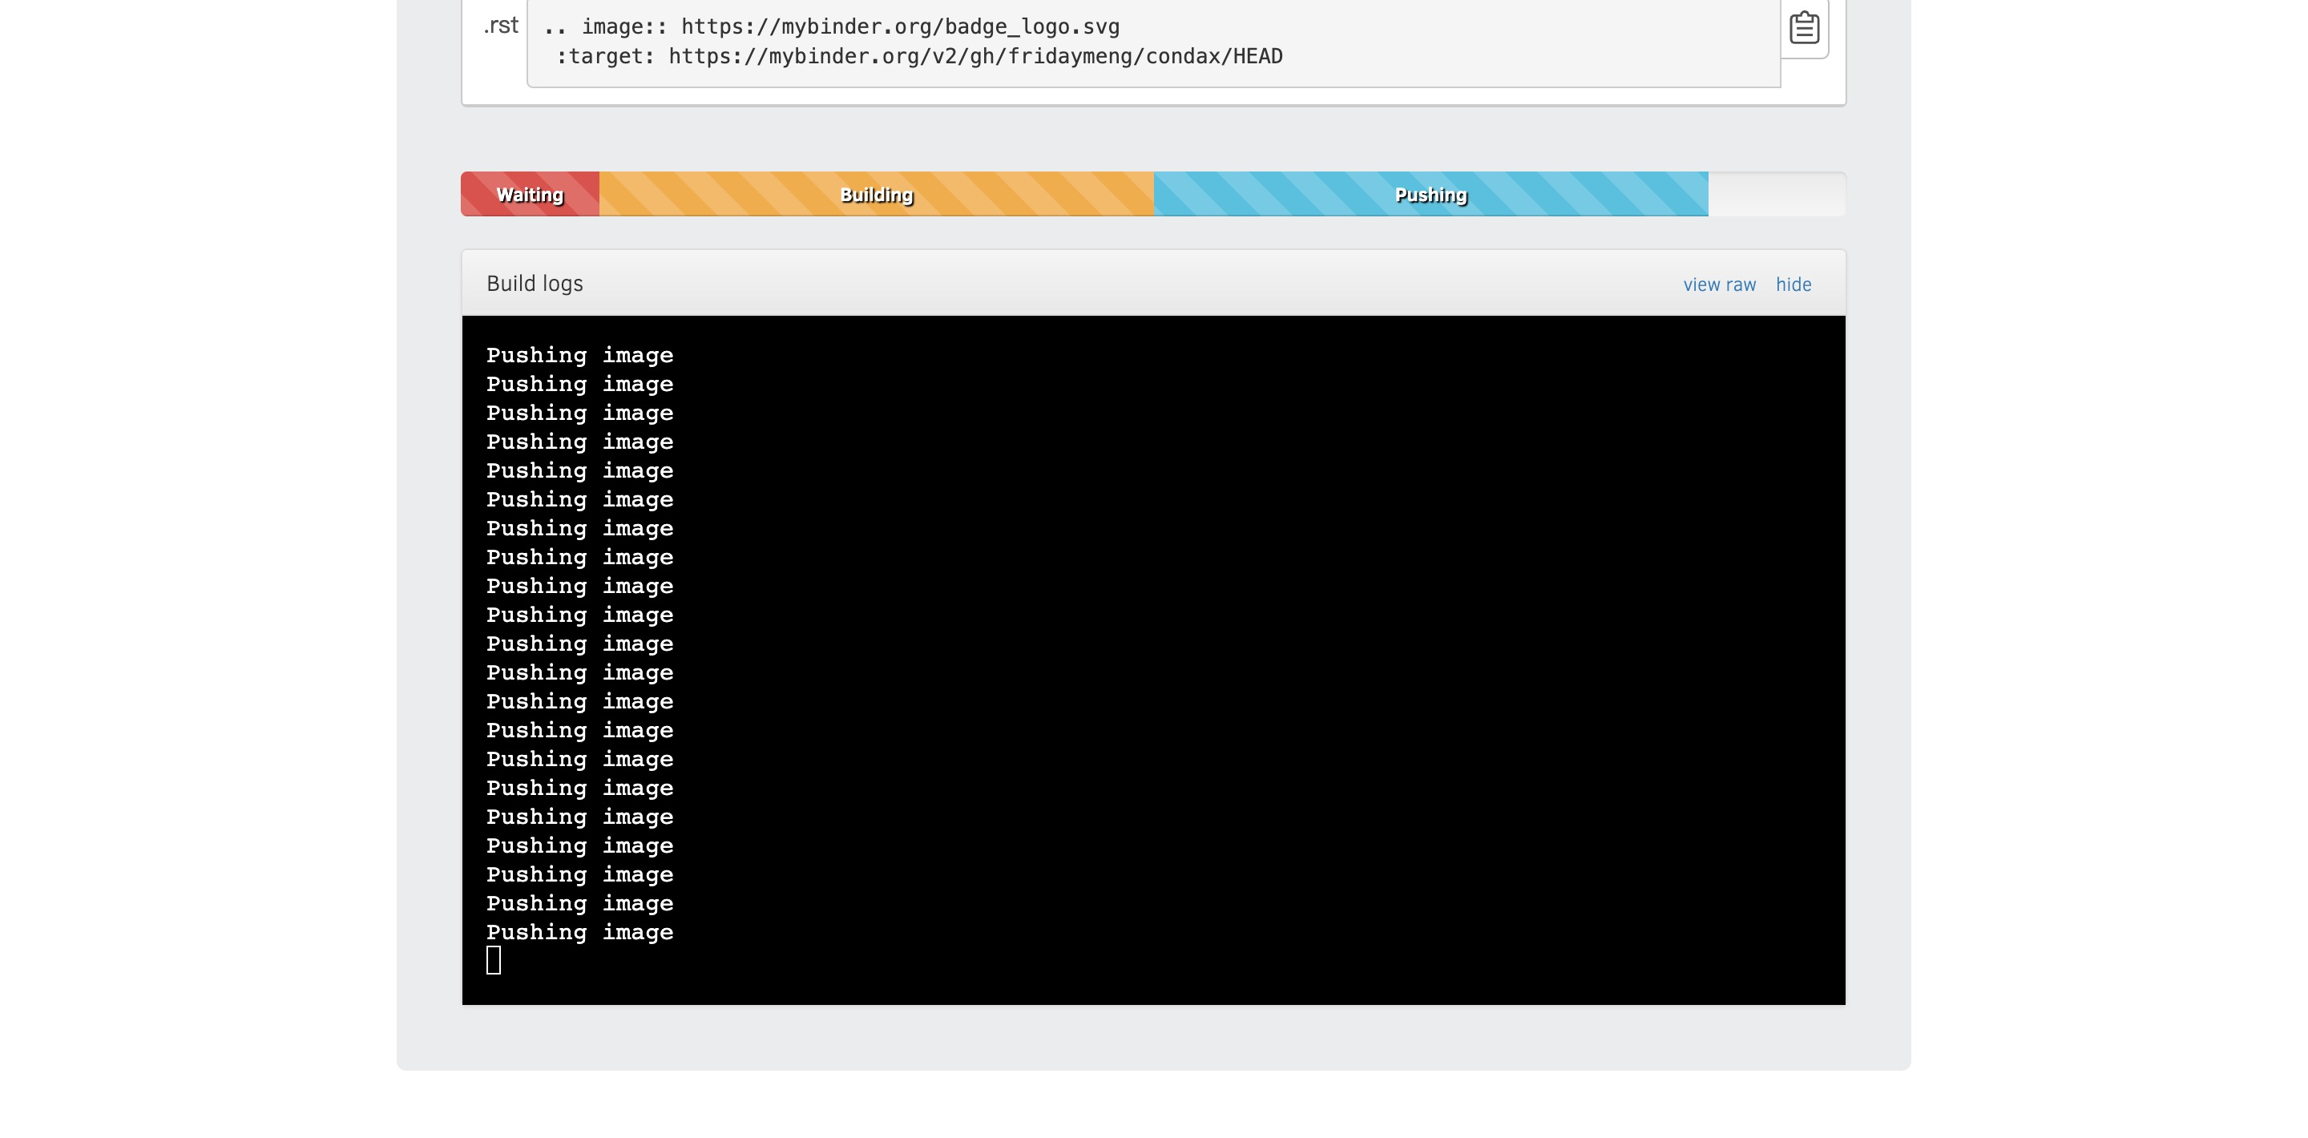Collapse the Build logs section

click(x=1793, y=284)
